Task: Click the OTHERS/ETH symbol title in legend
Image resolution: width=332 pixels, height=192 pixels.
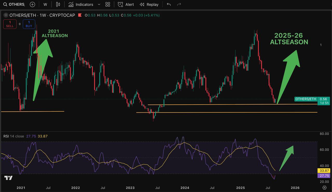Action: pyautogui.click(x=42, y=15)
